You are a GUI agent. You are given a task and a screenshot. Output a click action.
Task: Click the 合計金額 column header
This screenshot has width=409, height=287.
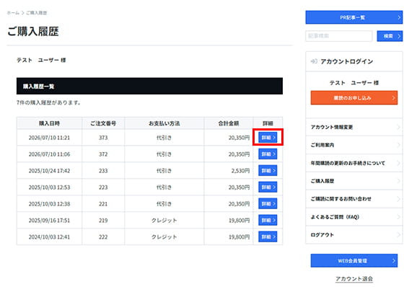[x=229, y=123]
